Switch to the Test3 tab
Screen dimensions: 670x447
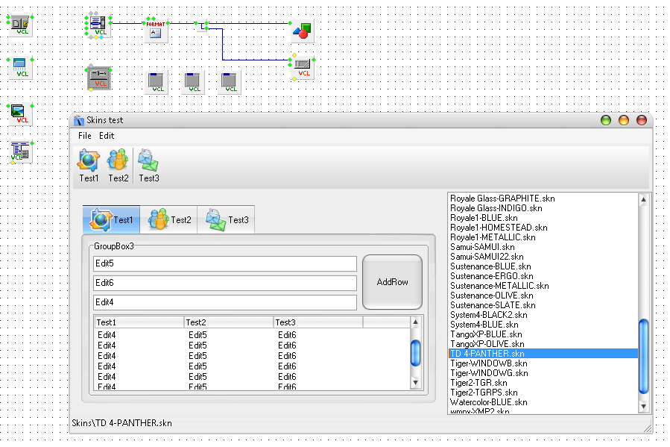pyautogui.click(x=227, y=220)
